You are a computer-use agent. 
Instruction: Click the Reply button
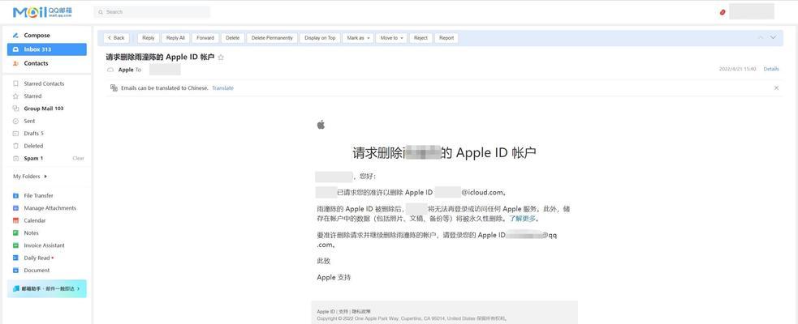click(x=148, y=38)
